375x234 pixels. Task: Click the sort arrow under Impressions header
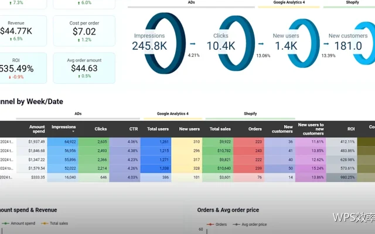tap(73, 132)
